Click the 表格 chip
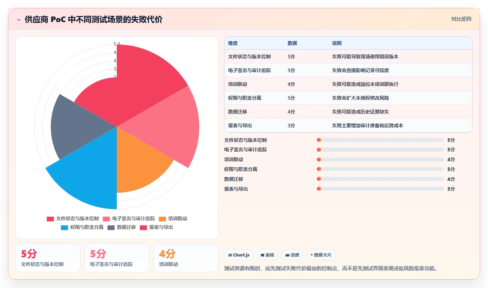Screen dimensions: 488x288 267,255
